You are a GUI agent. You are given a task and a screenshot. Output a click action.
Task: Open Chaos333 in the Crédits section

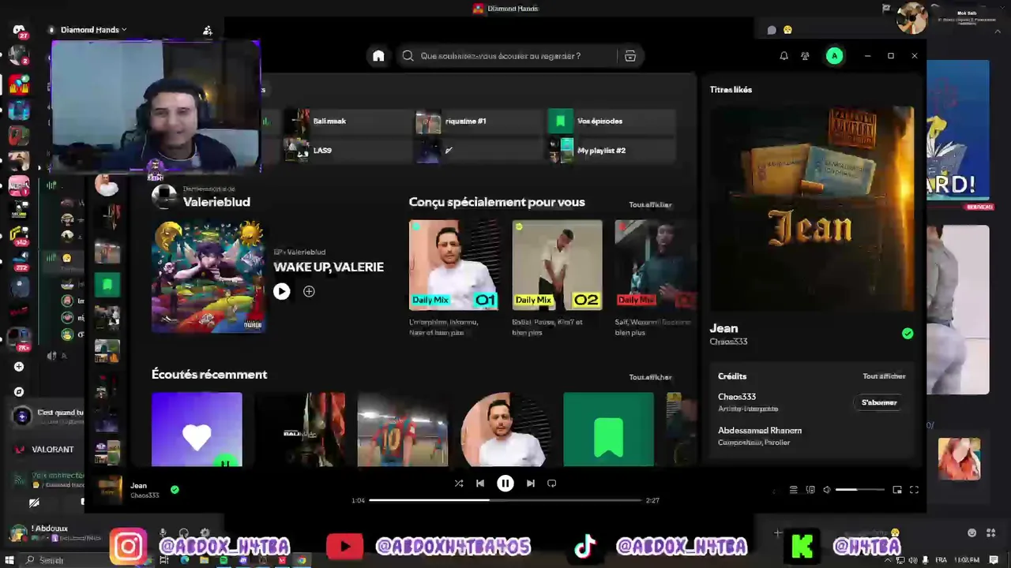[737, 397]
